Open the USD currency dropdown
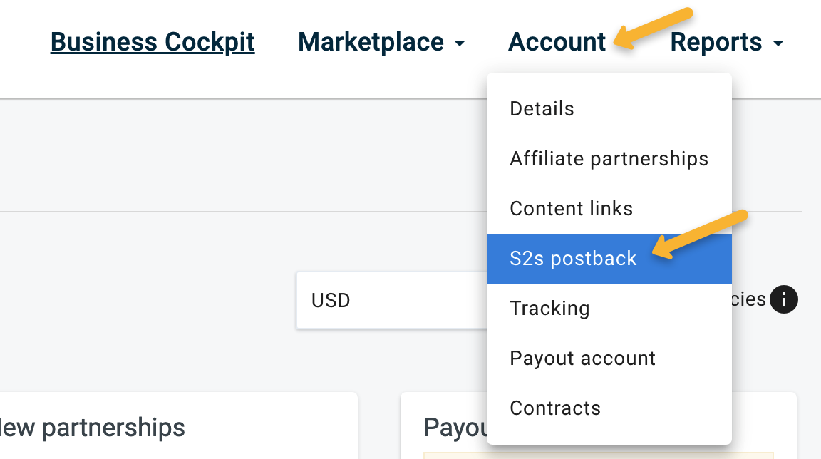The width and height of the screenshot is (821, 459). pyautogui.click(x=391, y=300)
